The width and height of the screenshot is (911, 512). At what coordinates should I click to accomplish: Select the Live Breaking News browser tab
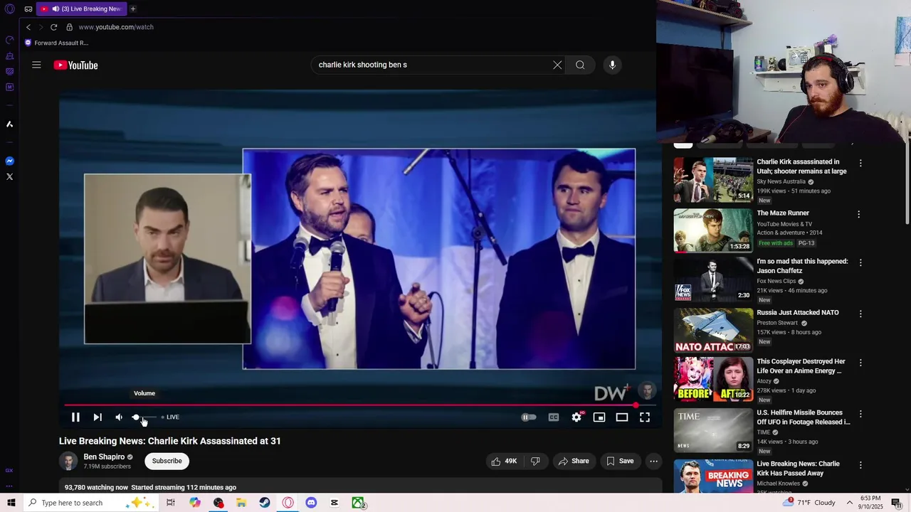coord(81,9)
